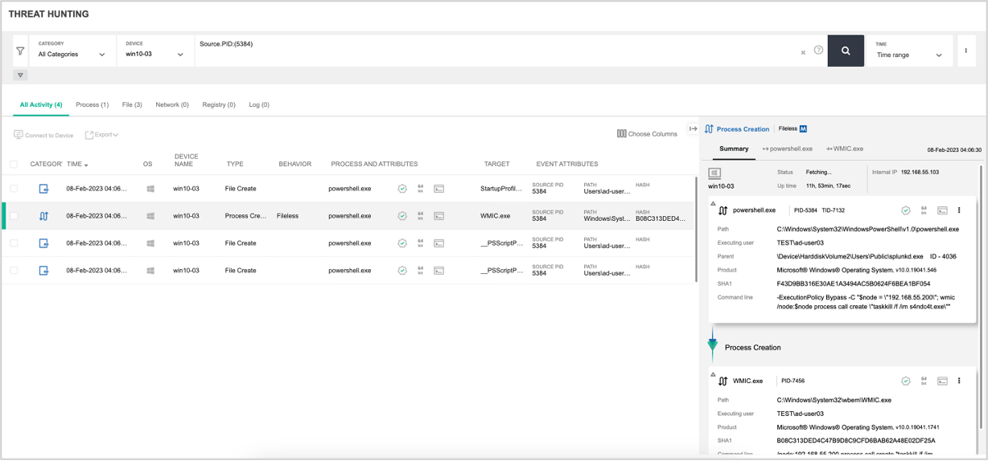The height and width of the screenshot is (461, 988).
Task: Click Windows OS icon in StartupProfil row
Action: coord(150,189)
